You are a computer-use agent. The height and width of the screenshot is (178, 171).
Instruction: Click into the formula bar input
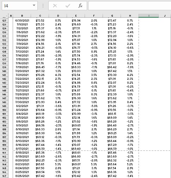tap(129, 6)
